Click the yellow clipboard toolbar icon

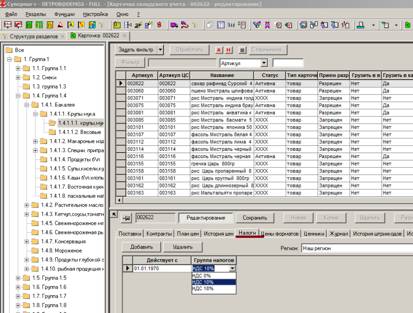tap(117, 25)
